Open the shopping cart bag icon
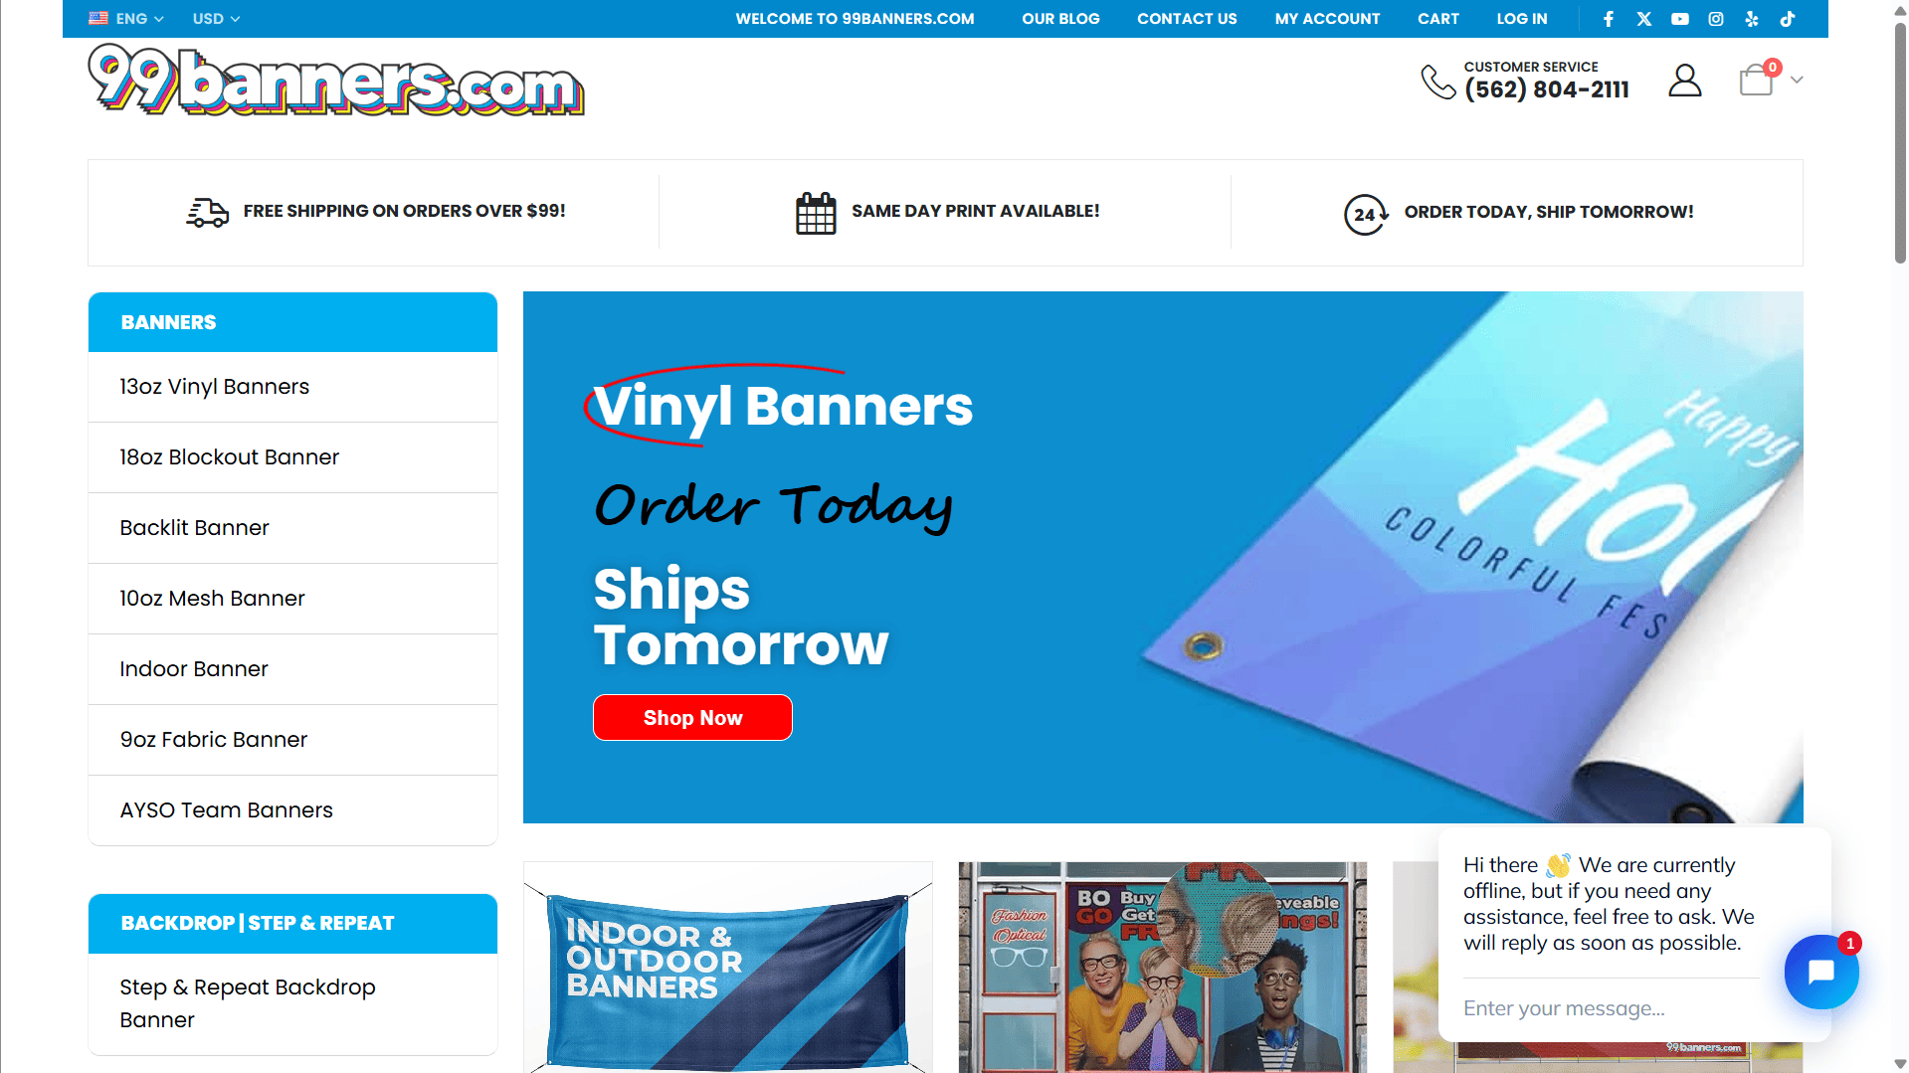This screenshot has height=1073, width=1909. 1757,81
